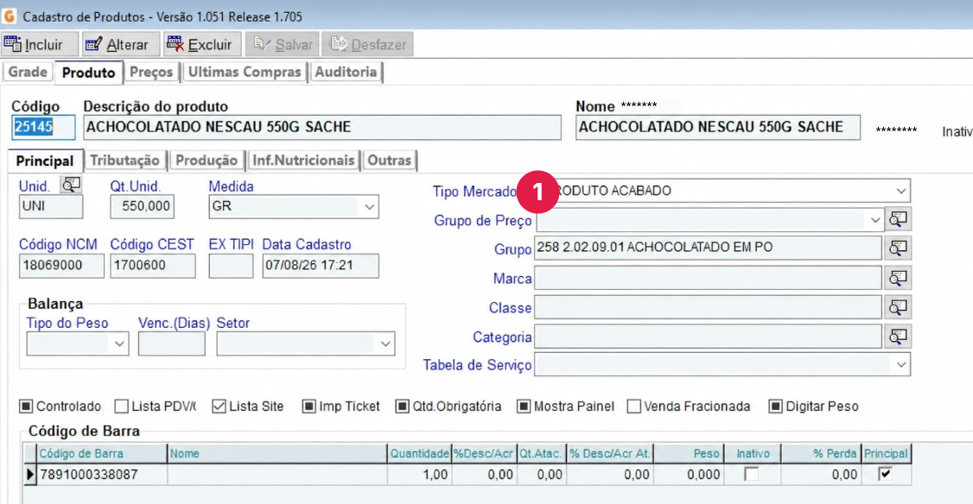Open the Outras sub-tab
The image size is (973, 504).
point(389,161)
